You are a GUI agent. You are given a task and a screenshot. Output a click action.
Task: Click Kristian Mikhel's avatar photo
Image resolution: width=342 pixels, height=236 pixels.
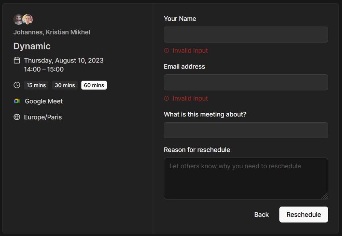coord(28,19)
